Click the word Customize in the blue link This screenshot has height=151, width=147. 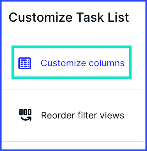(63, 63)
